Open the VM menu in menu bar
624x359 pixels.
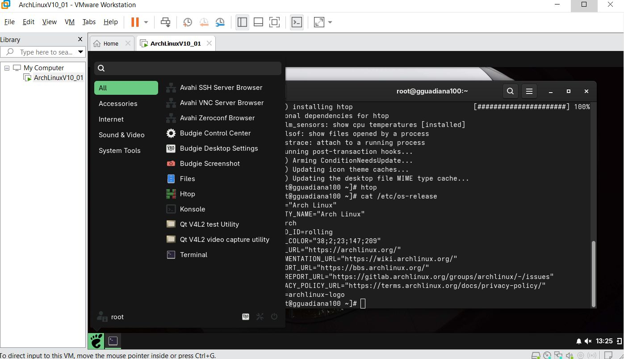pyautogui.click(x=69, y=22)
